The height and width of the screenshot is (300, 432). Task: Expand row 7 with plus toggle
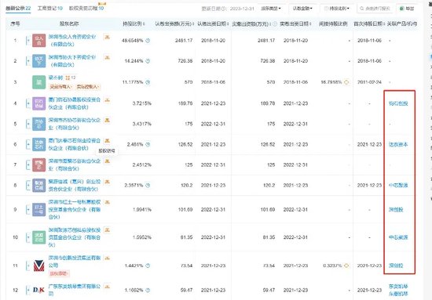27,164
